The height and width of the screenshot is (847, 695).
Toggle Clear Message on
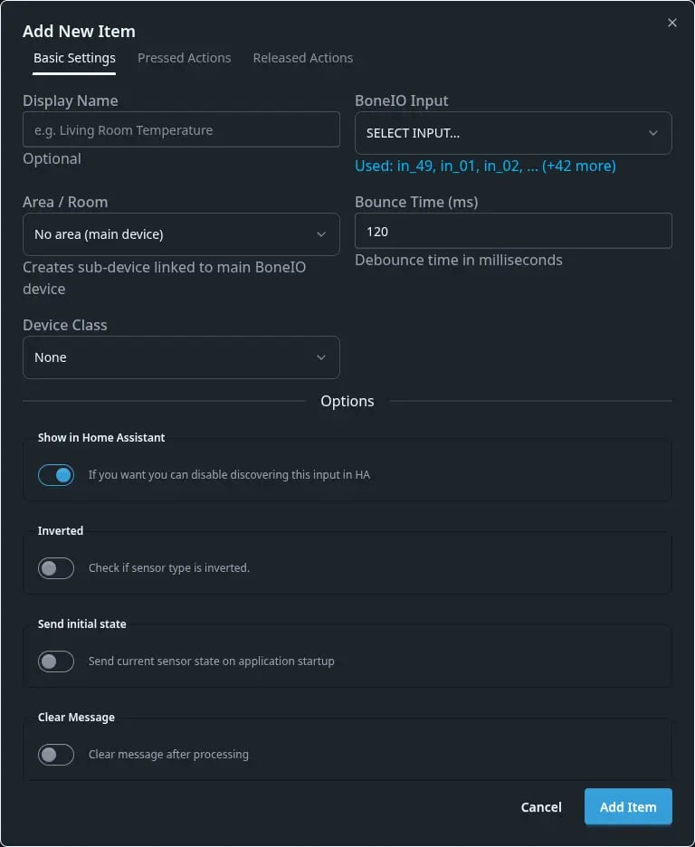55,755
